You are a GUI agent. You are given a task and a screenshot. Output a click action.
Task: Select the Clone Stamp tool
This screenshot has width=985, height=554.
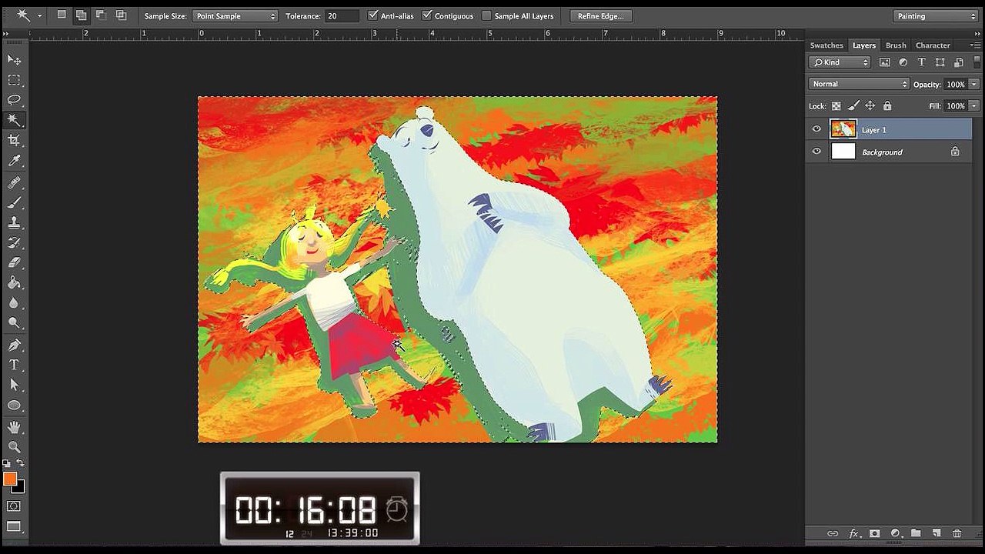14,222
